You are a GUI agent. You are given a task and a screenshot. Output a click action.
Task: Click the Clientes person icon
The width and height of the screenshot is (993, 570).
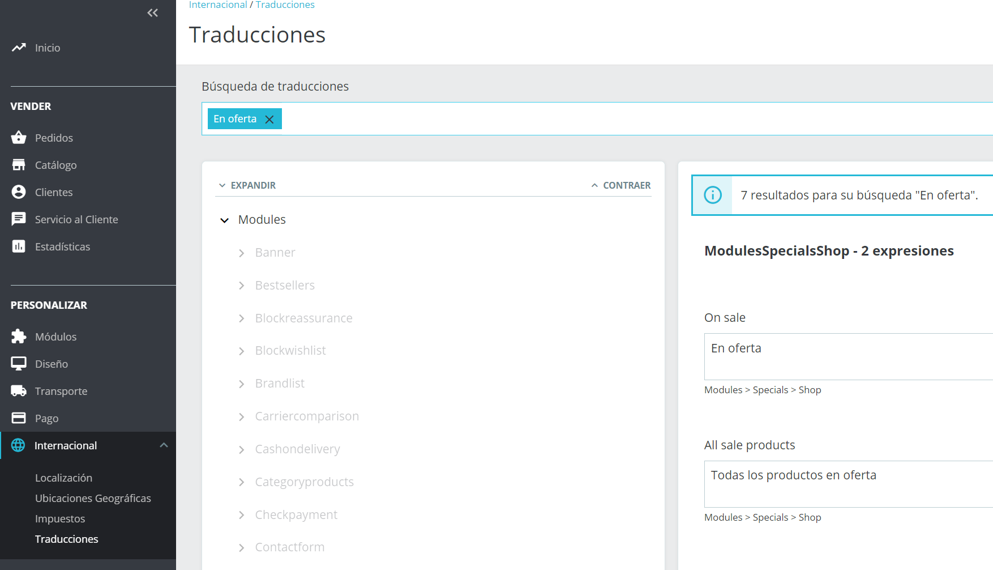point(19,192)
